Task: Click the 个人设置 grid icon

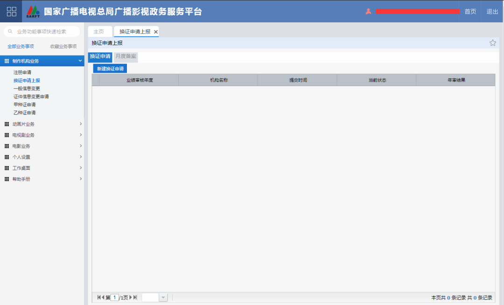Action: [x=7, y=157]
